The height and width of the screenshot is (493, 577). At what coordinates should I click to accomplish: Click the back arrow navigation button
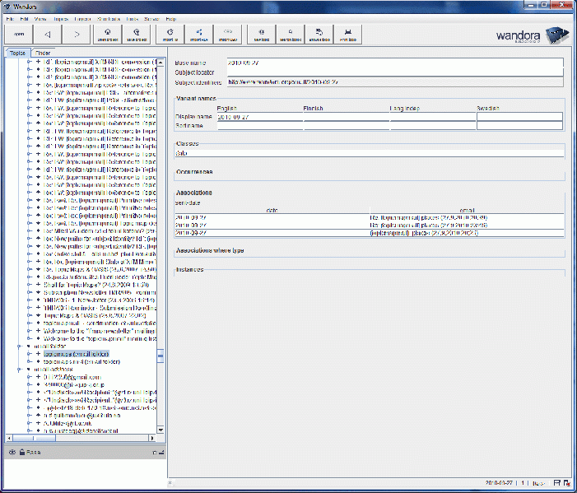(x=48, y=35)
